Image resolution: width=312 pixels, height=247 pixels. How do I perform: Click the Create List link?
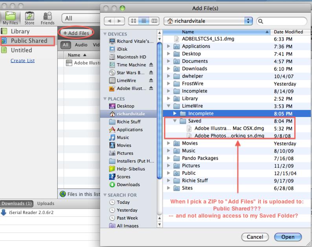pos(22,61)
